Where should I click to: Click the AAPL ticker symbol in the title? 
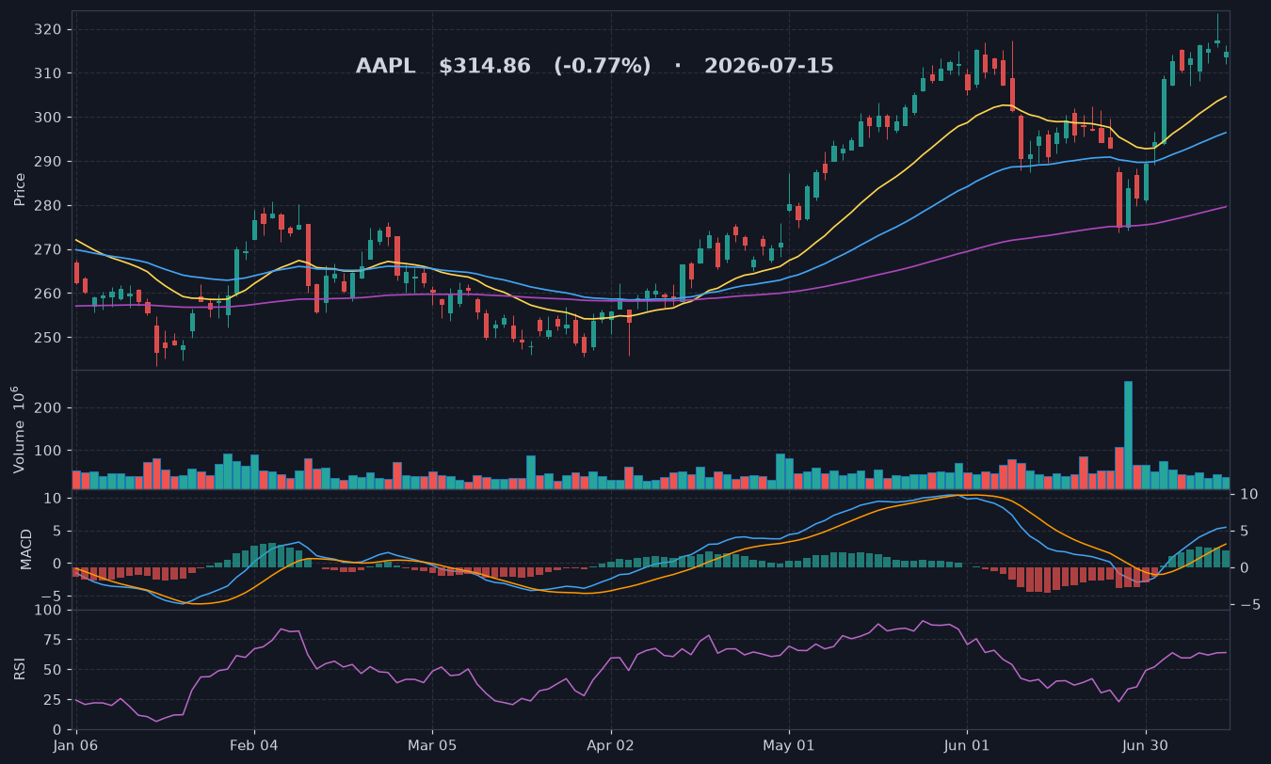(x=385, y=67)
